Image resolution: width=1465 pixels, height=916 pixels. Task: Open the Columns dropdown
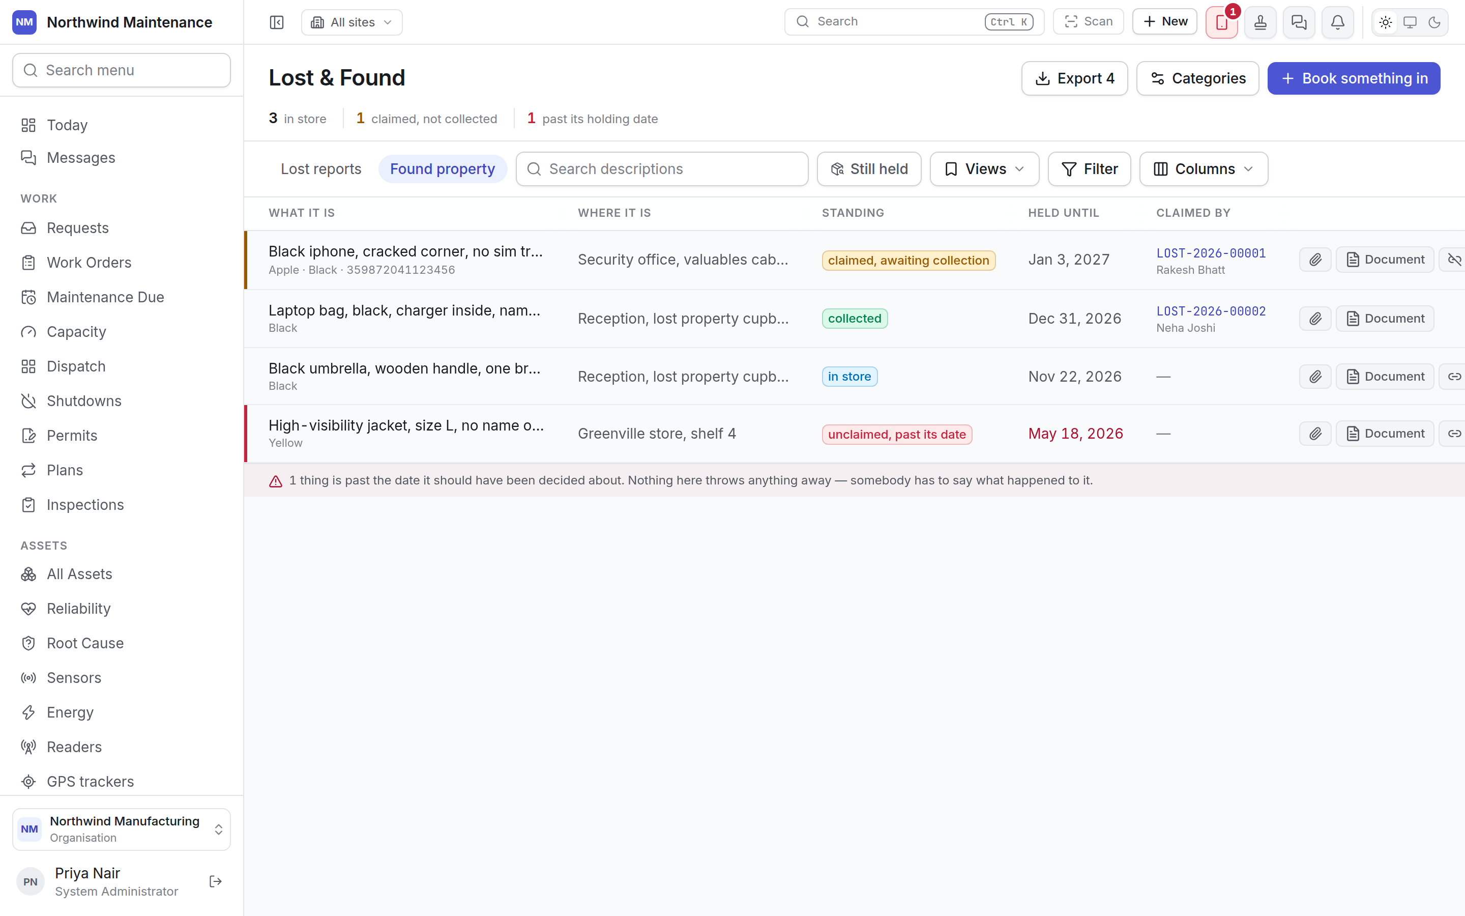pyautogui.click(x=1204, y=169)
